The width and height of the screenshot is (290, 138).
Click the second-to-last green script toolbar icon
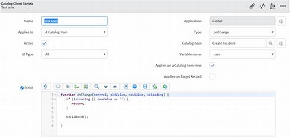(155, 86)
